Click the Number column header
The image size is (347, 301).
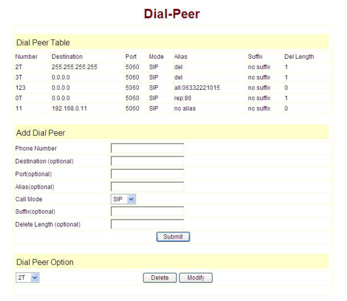[x=27, y=57]
